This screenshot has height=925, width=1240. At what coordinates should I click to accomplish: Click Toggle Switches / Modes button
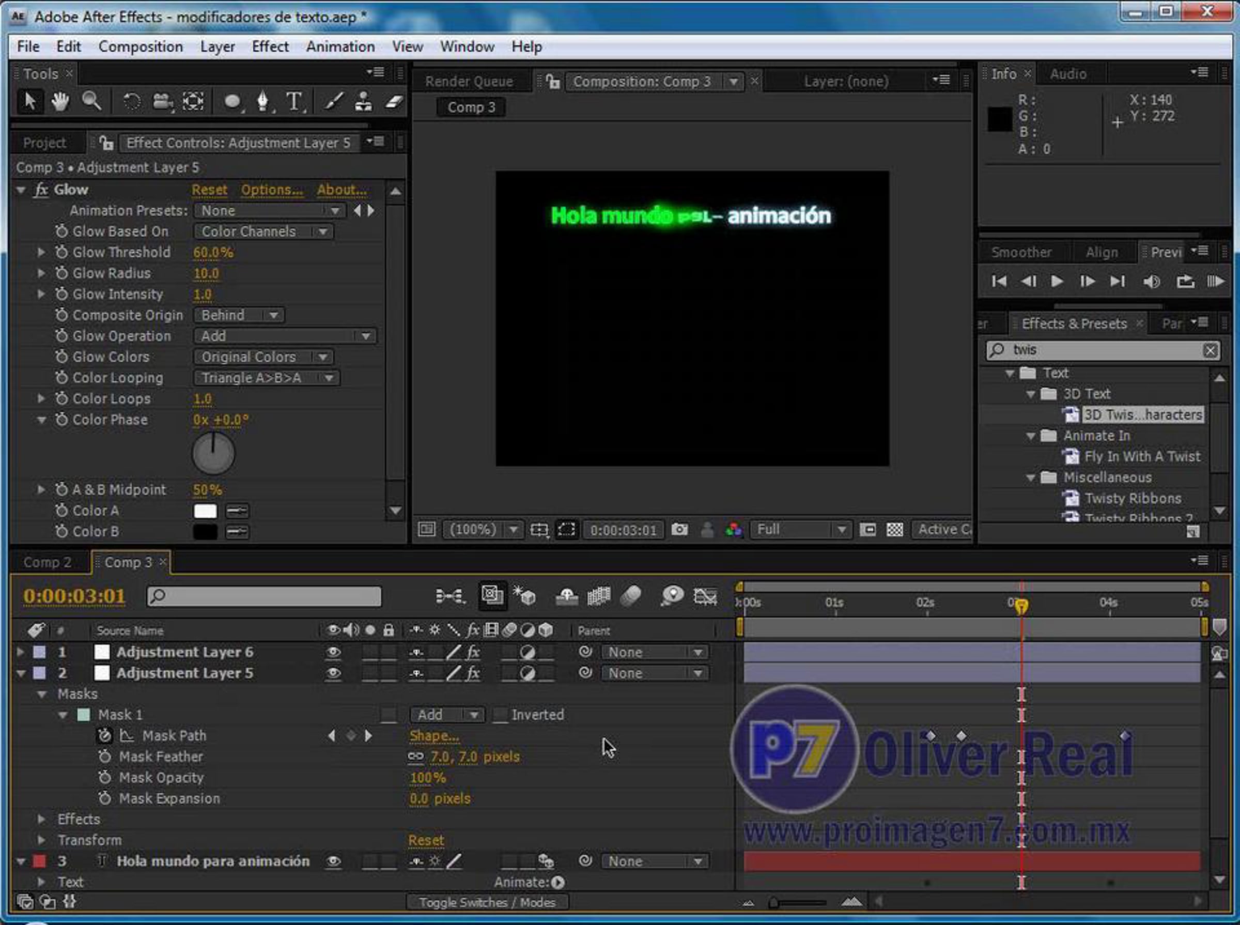[x=487, y=902]
